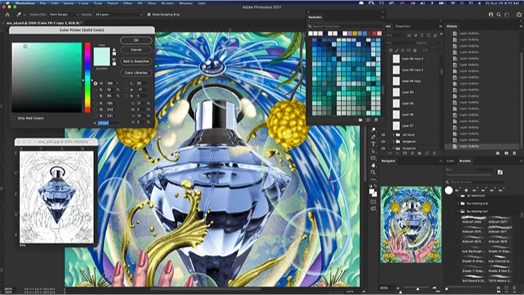
Task: Select the G green radio button
Action: (x=95, y=110)
